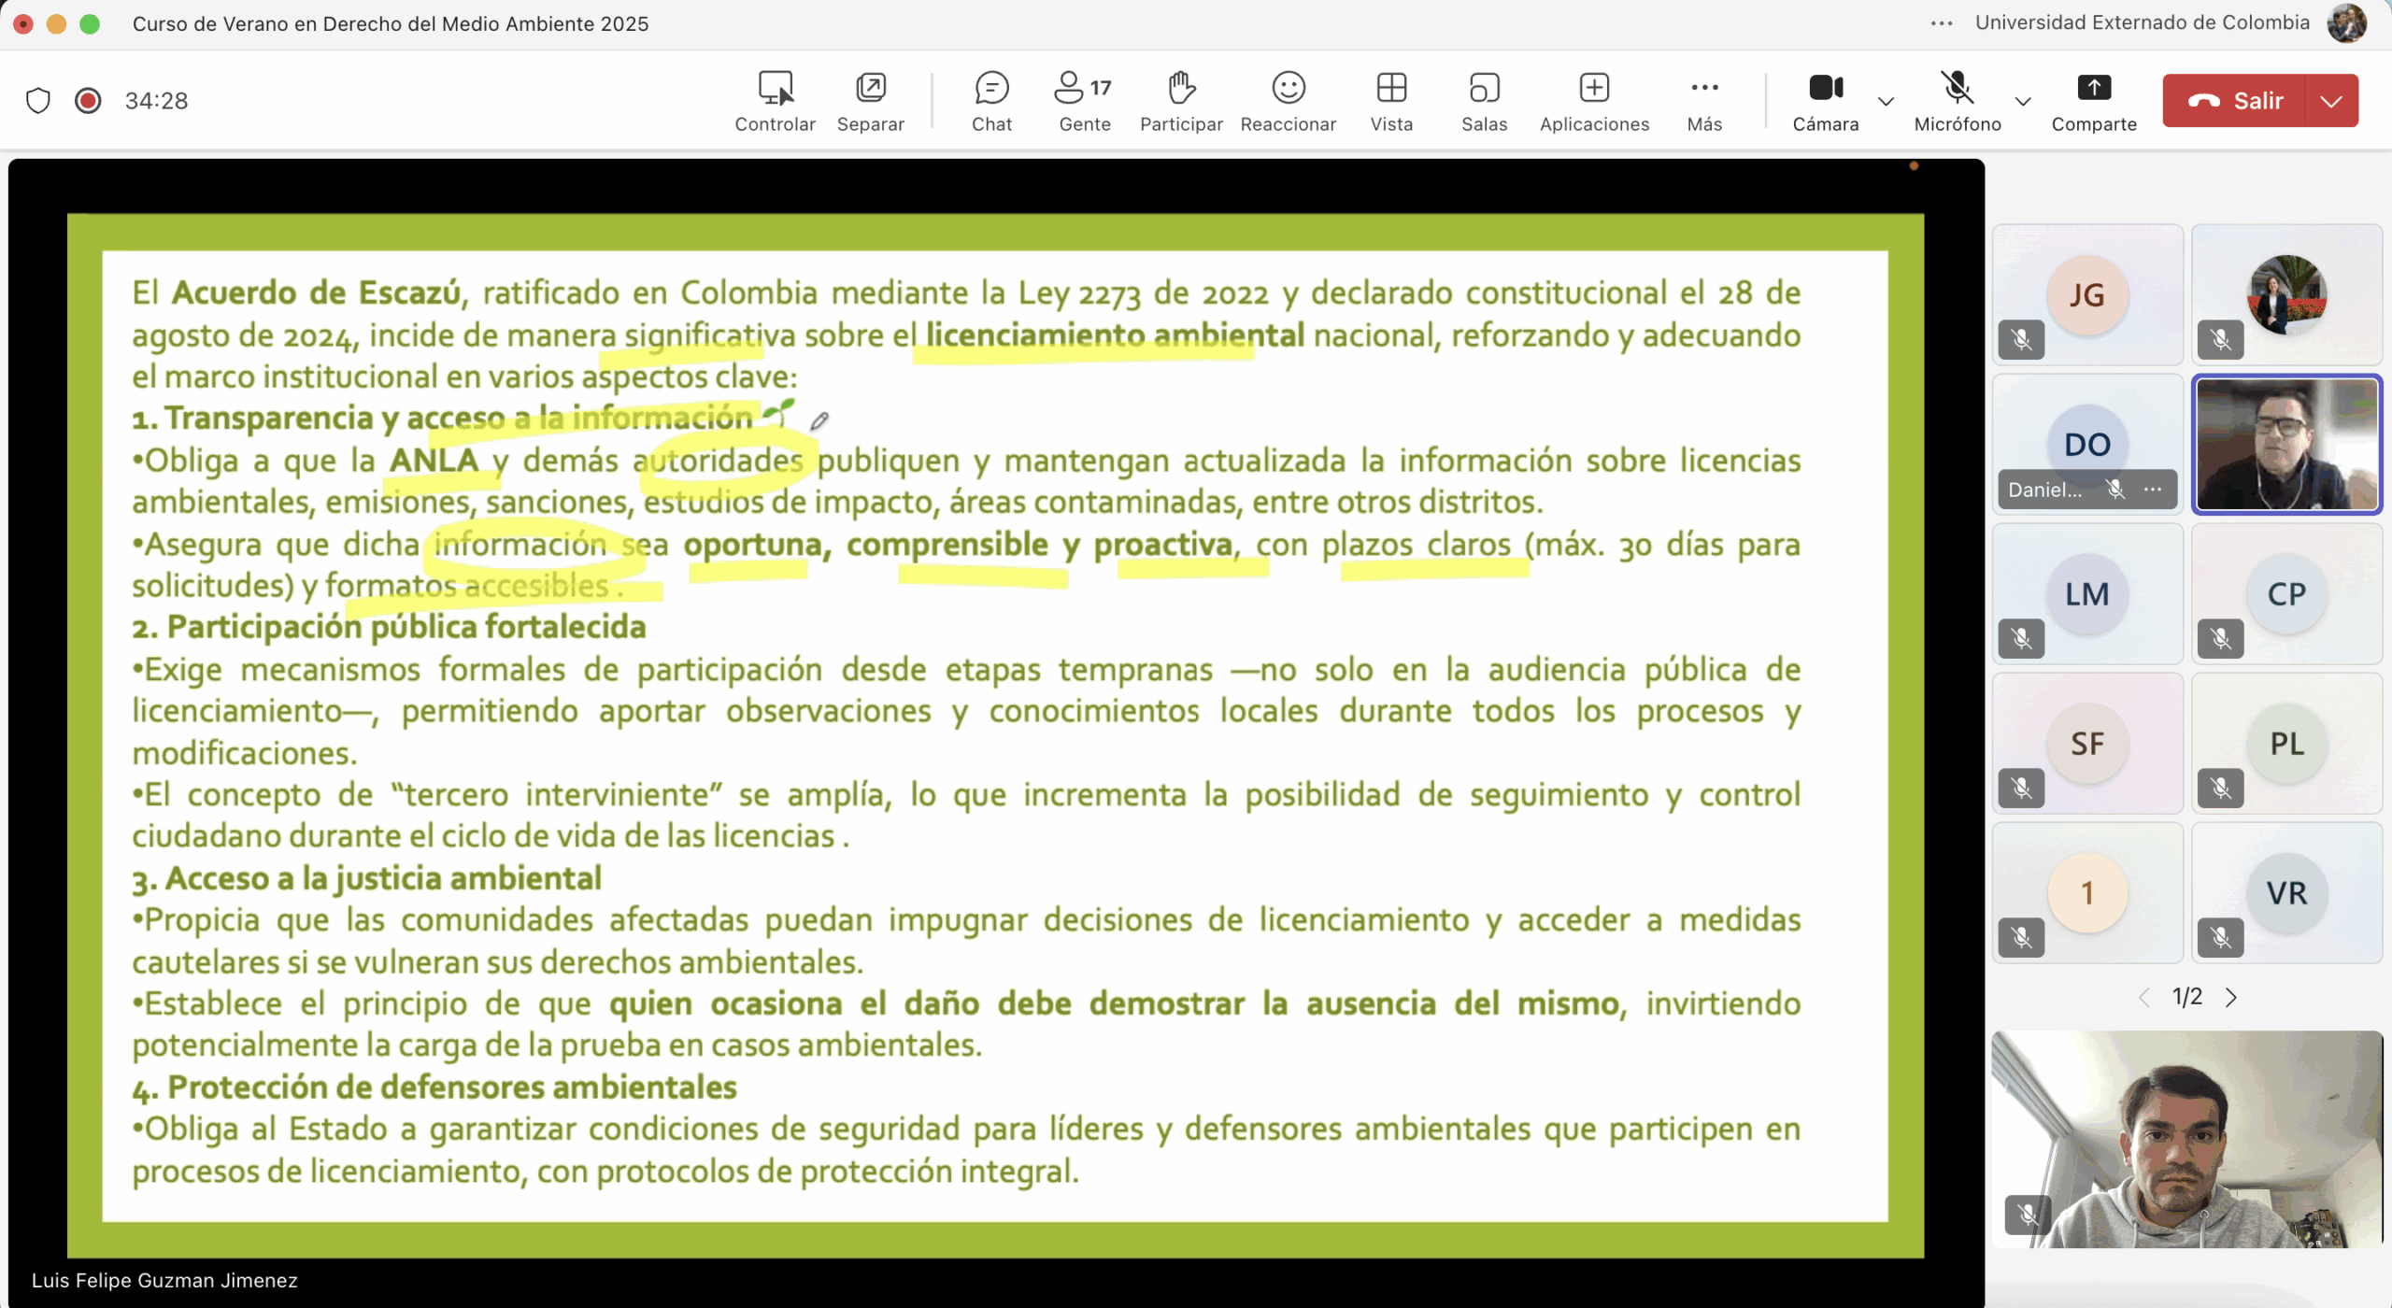Expand camera options chevron next to Cámara
Viewport: 2392px width, 1308px height.
[x=1886, y=101]
